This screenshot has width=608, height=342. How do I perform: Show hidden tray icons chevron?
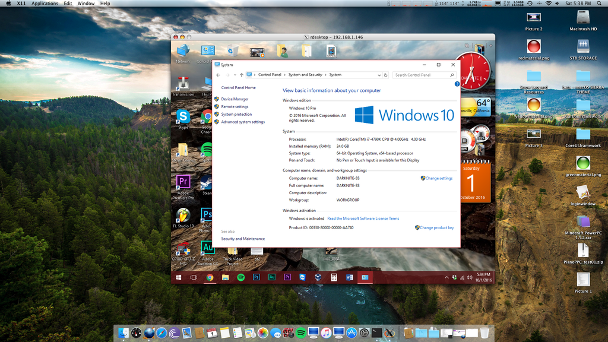446,278
